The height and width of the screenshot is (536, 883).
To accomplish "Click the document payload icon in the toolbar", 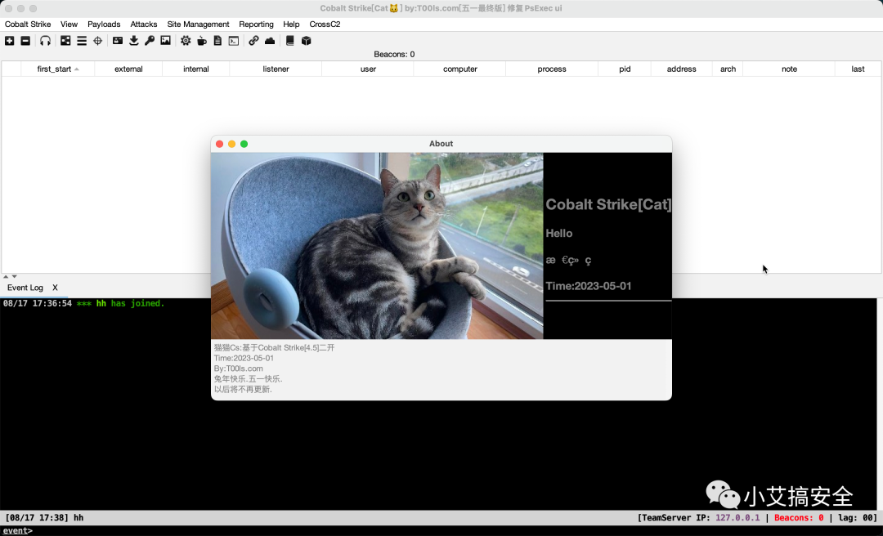I will pos(217,41).
